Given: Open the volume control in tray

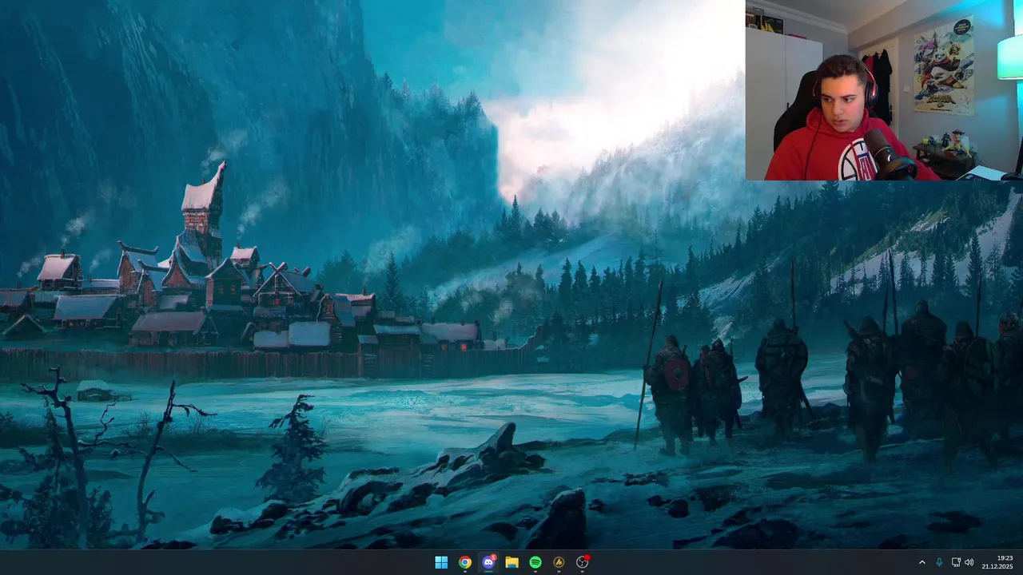Looking at the screenshot, I should [969, 562].
